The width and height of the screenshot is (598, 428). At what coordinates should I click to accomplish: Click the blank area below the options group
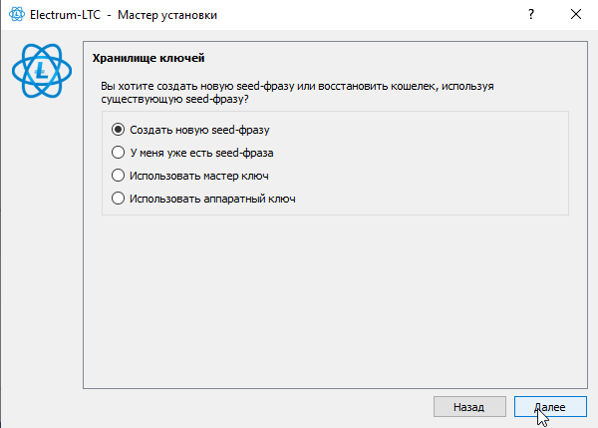click(335, 301)
